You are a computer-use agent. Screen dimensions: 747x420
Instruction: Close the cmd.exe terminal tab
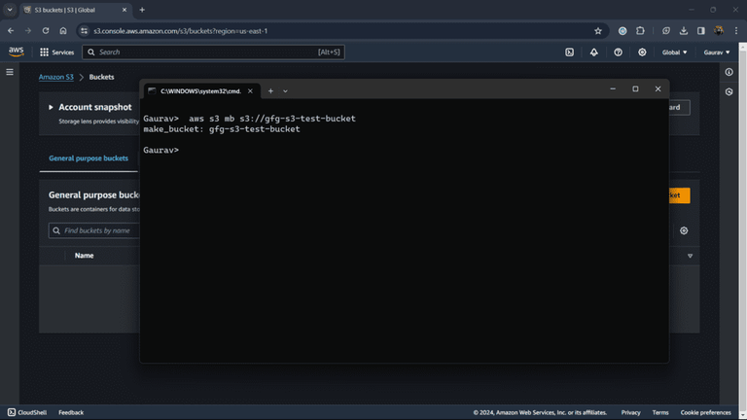pos(250,91)
